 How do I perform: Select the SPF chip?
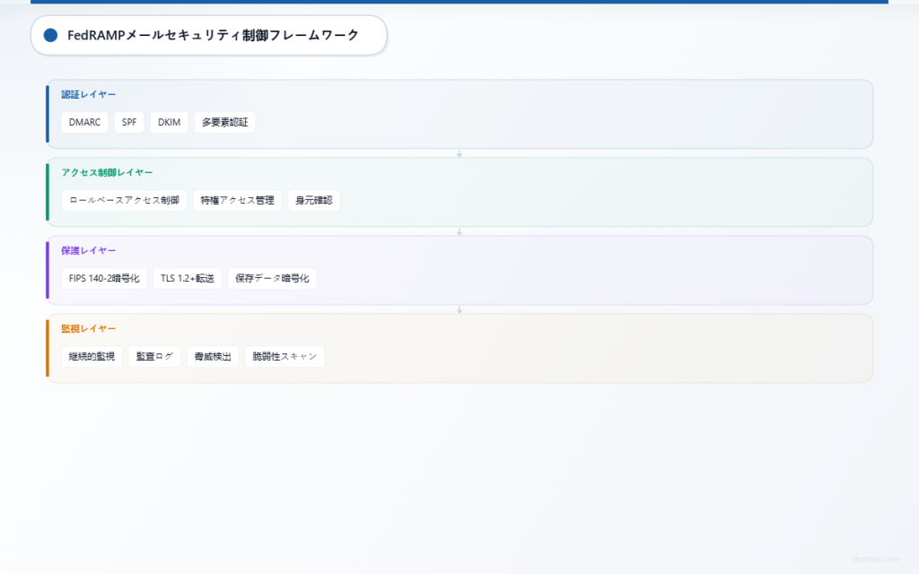pyautogui.click(x=128, y=122)
